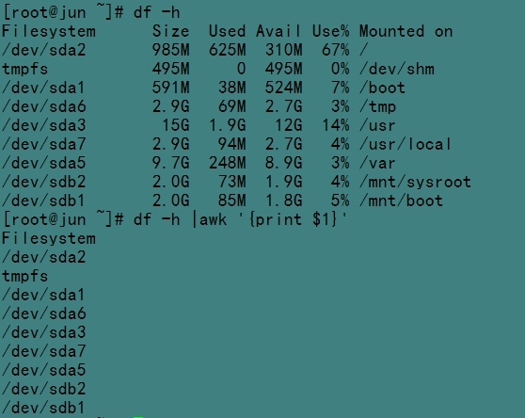The height and width of the screenshot is (418, 525).
Task: Click the '/mnt/boot' mount point
Action: click(x=401, y=201)
